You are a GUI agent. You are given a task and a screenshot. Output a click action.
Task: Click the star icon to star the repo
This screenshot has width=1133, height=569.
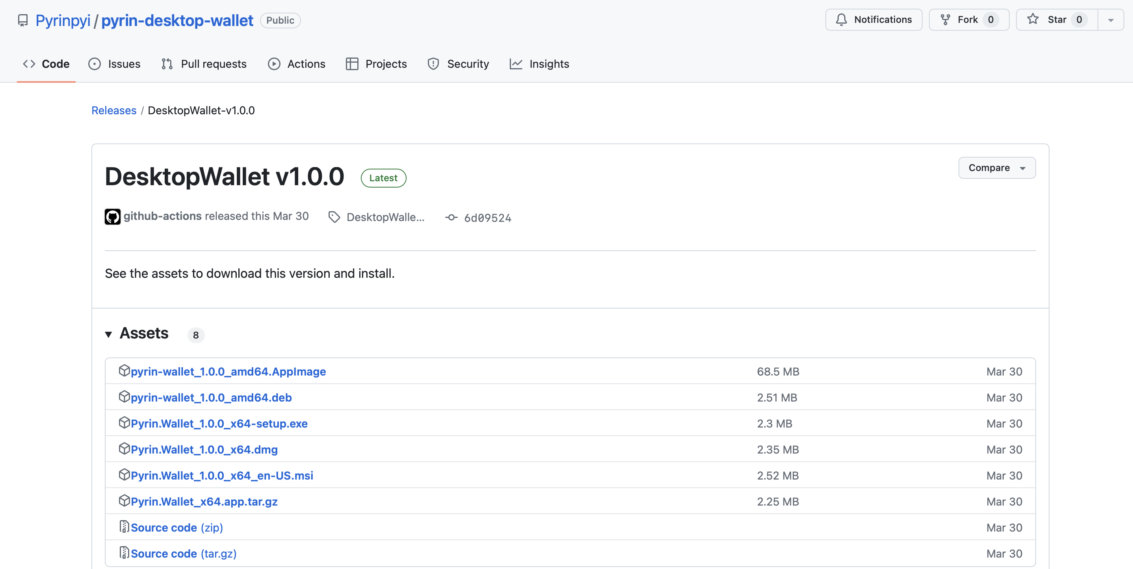point(1033,19)
